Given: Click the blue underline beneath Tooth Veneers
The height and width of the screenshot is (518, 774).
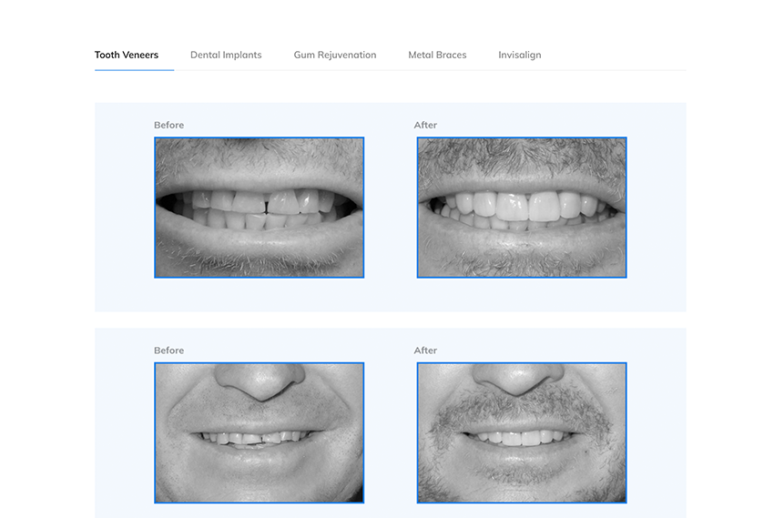Looking at the screenshot, I should 134,70.
